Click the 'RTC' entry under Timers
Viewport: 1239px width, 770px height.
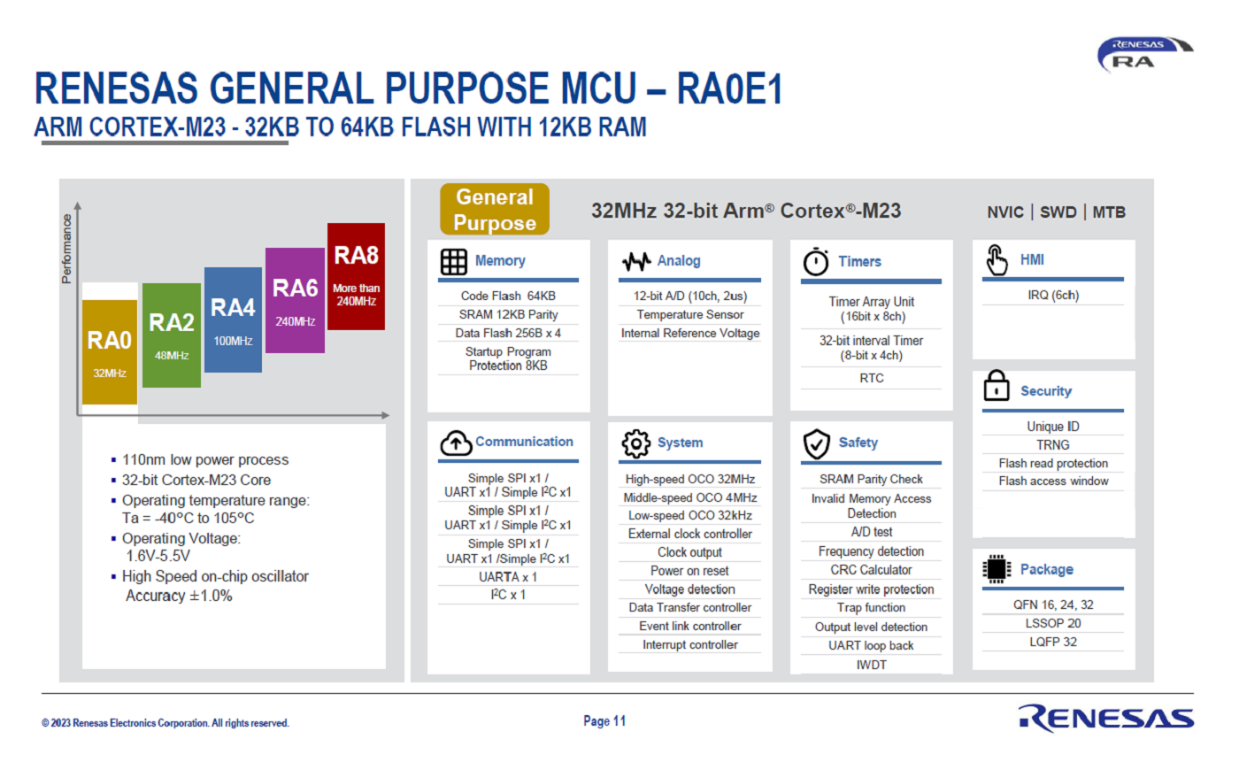pyautogui.click(x=872, y=378)
